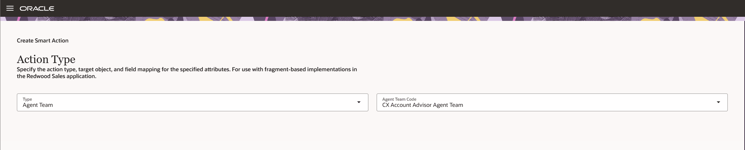The width and height of the screenshot is (745, 150).
Task: Click the description text about fragment-based implementations
Action: coord(187,73)
